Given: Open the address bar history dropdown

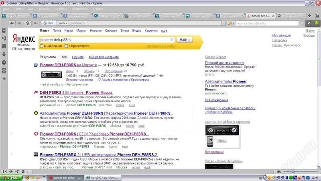Looking at the screenshot, I should [x=223, y=23].
